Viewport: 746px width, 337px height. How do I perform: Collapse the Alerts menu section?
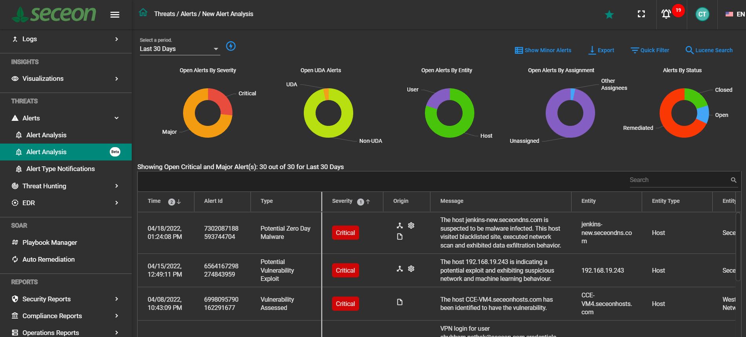tap(116, 118)
